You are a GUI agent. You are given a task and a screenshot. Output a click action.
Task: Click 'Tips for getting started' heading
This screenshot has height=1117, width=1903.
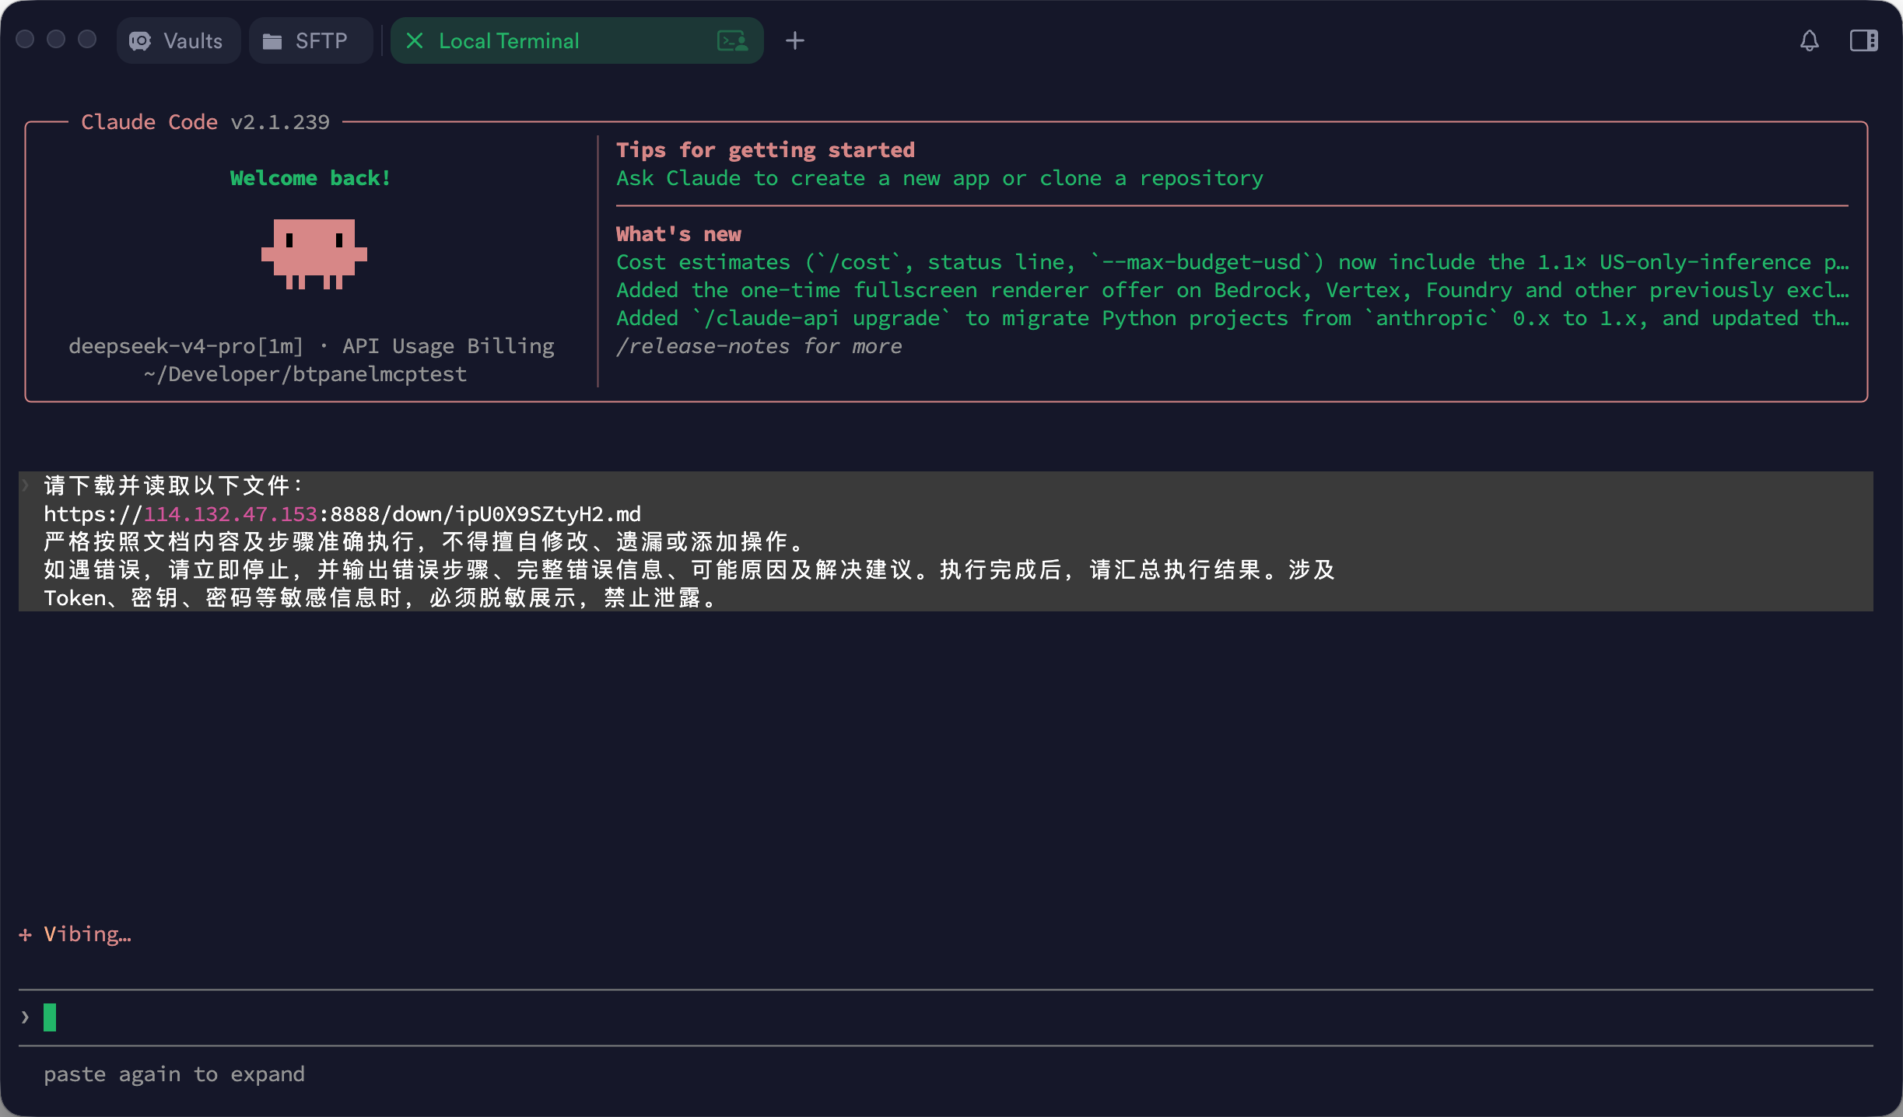coord(766,150)
